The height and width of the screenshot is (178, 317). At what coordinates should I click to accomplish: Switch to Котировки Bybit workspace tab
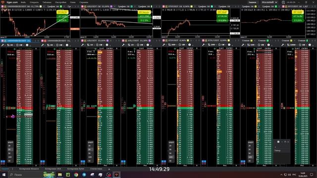tap(76, 169)
